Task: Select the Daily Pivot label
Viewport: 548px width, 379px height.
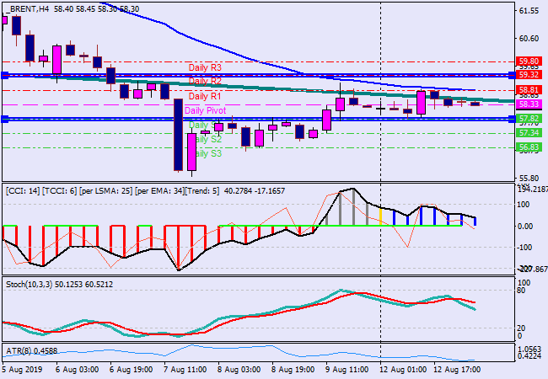Action: (205, 110)
